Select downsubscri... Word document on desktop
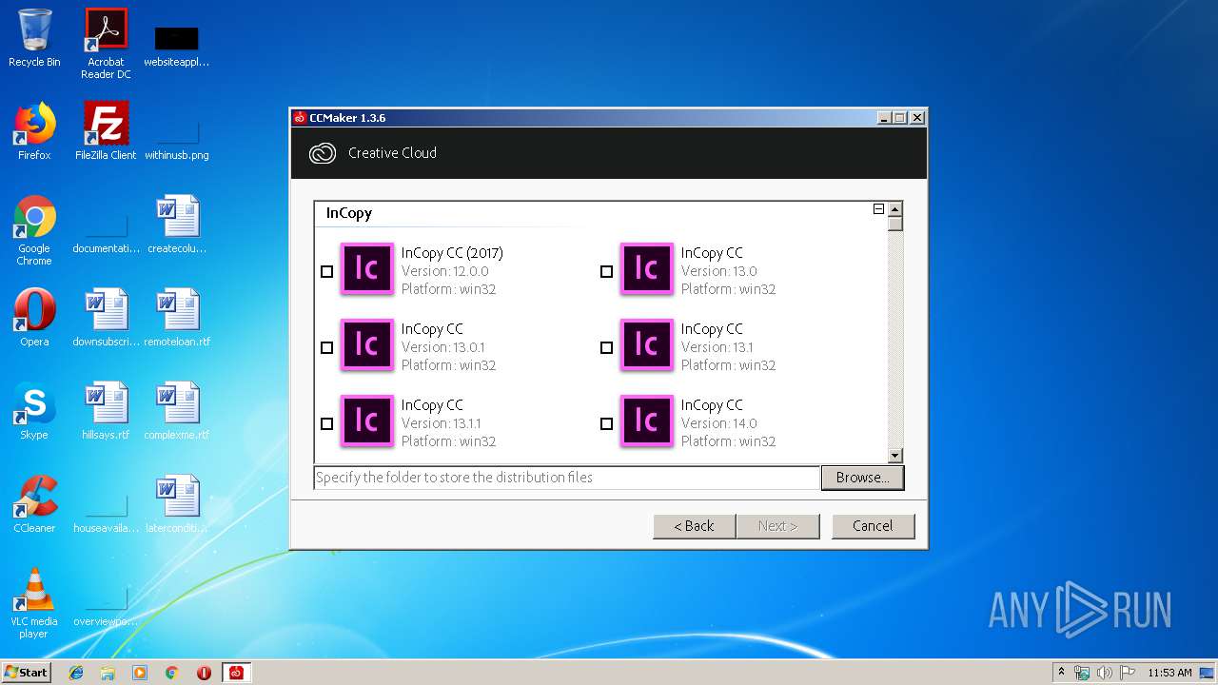The image size is (1218, 685). [x=106, y=318]
